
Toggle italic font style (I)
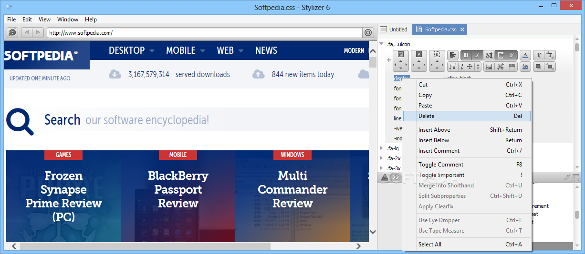[x=478, y=55]
